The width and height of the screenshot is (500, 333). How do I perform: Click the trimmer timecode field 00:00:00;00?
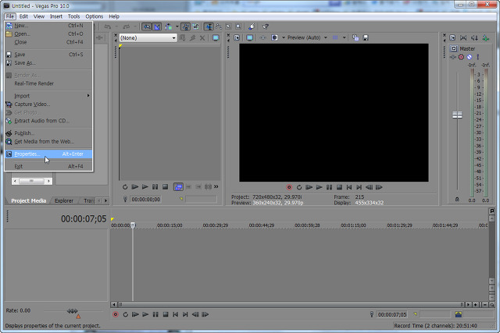(x=146, y=200)
